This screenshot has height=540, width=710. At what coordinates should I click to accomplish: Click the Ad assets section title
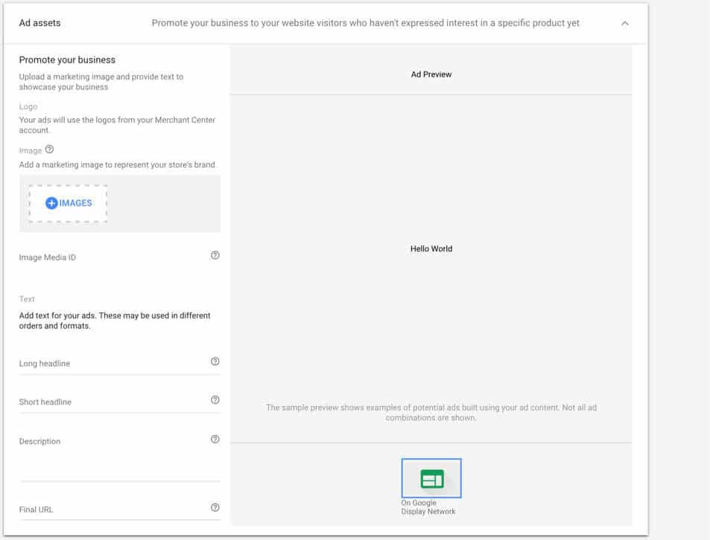click(x=39, y=23)
